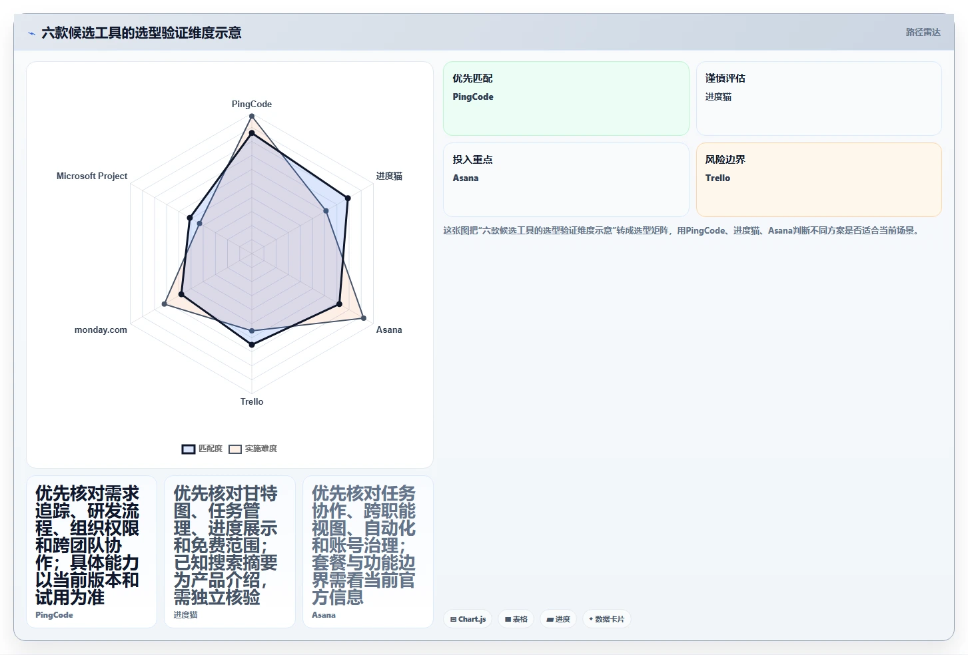Click the description sentence starting 这张图把
Image resolution: width=968 pixels, height=655 pixels.
tap(682, 231)
